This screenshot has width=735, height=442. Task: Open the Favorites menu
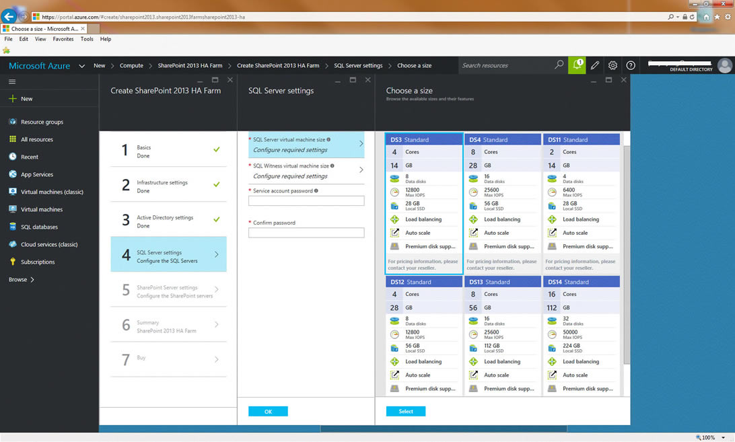pyautogui.click(x=63, y=39)
